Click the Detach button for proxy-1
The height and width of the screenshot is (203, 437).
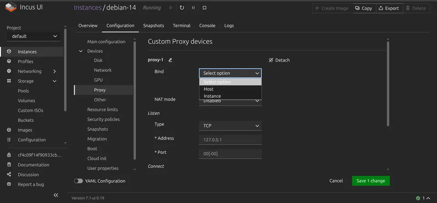(x=279, y=60)
